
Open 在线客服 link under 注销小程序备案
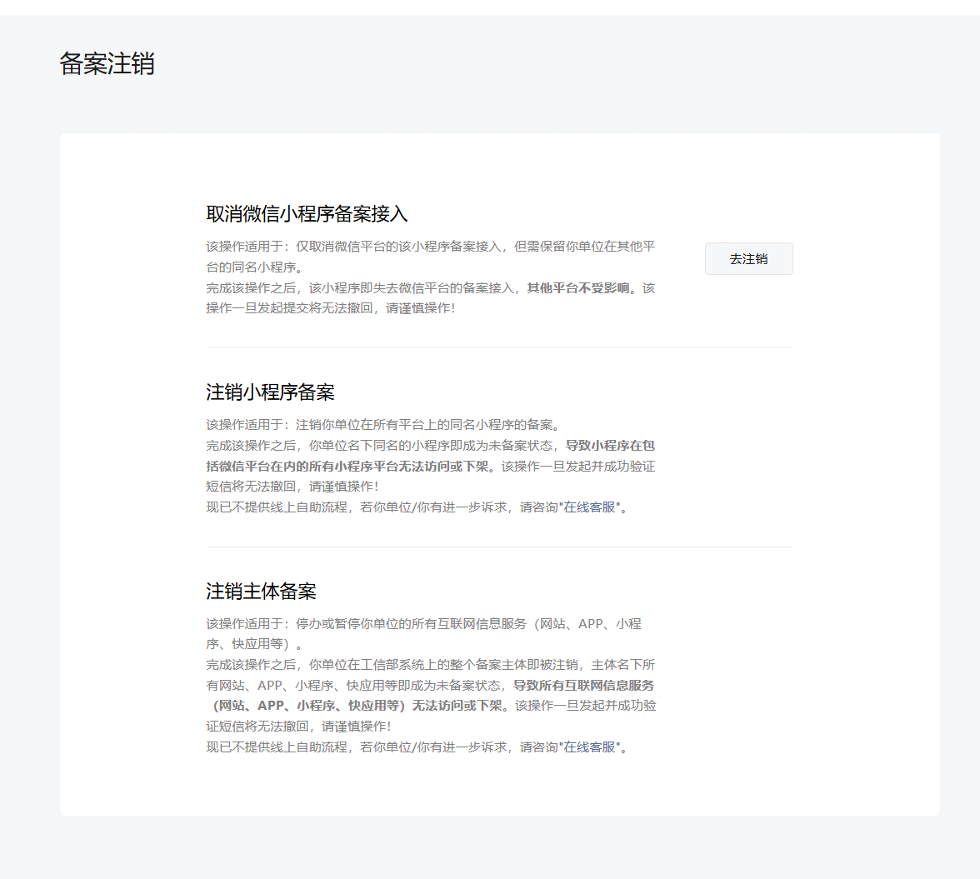[x=589, y=507]
